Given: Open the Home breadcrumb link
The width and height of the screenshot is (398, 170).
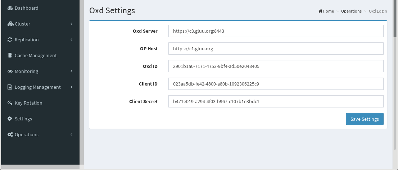Looking at the screenshot, I should 326,11.
